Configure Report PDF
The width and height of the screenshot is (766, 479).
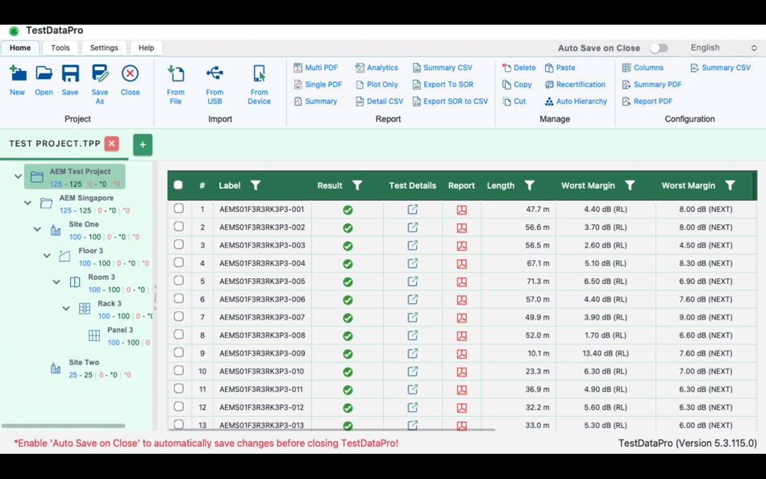point(647,101)
